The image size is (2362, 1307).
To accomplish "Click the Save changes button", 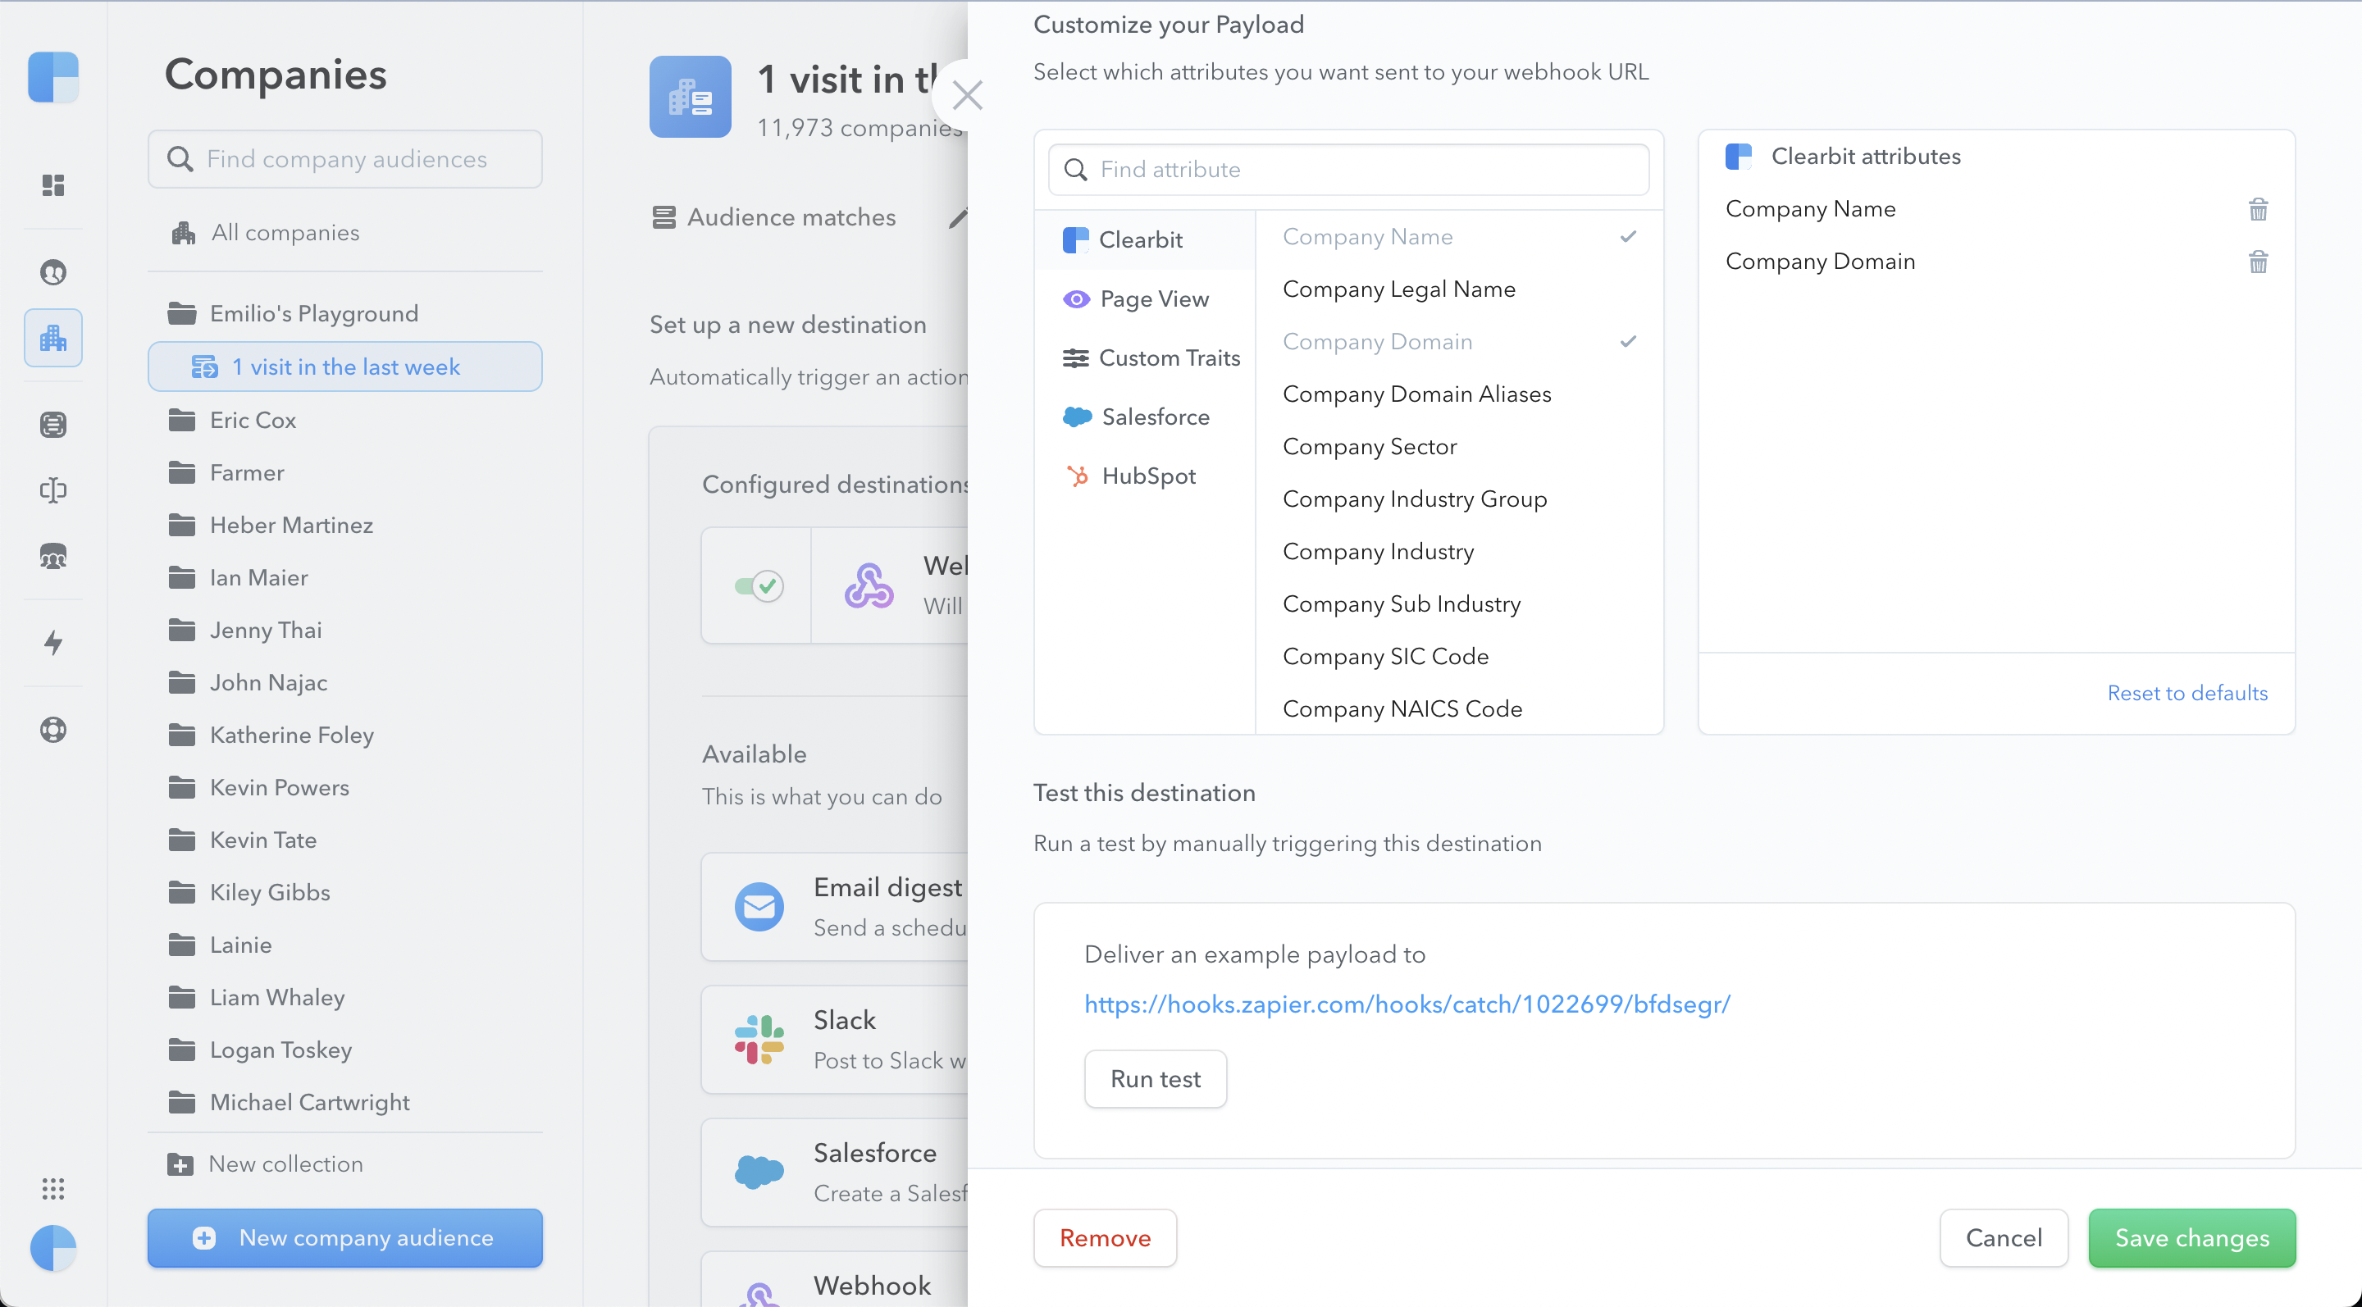I will pos(2191,1238).
